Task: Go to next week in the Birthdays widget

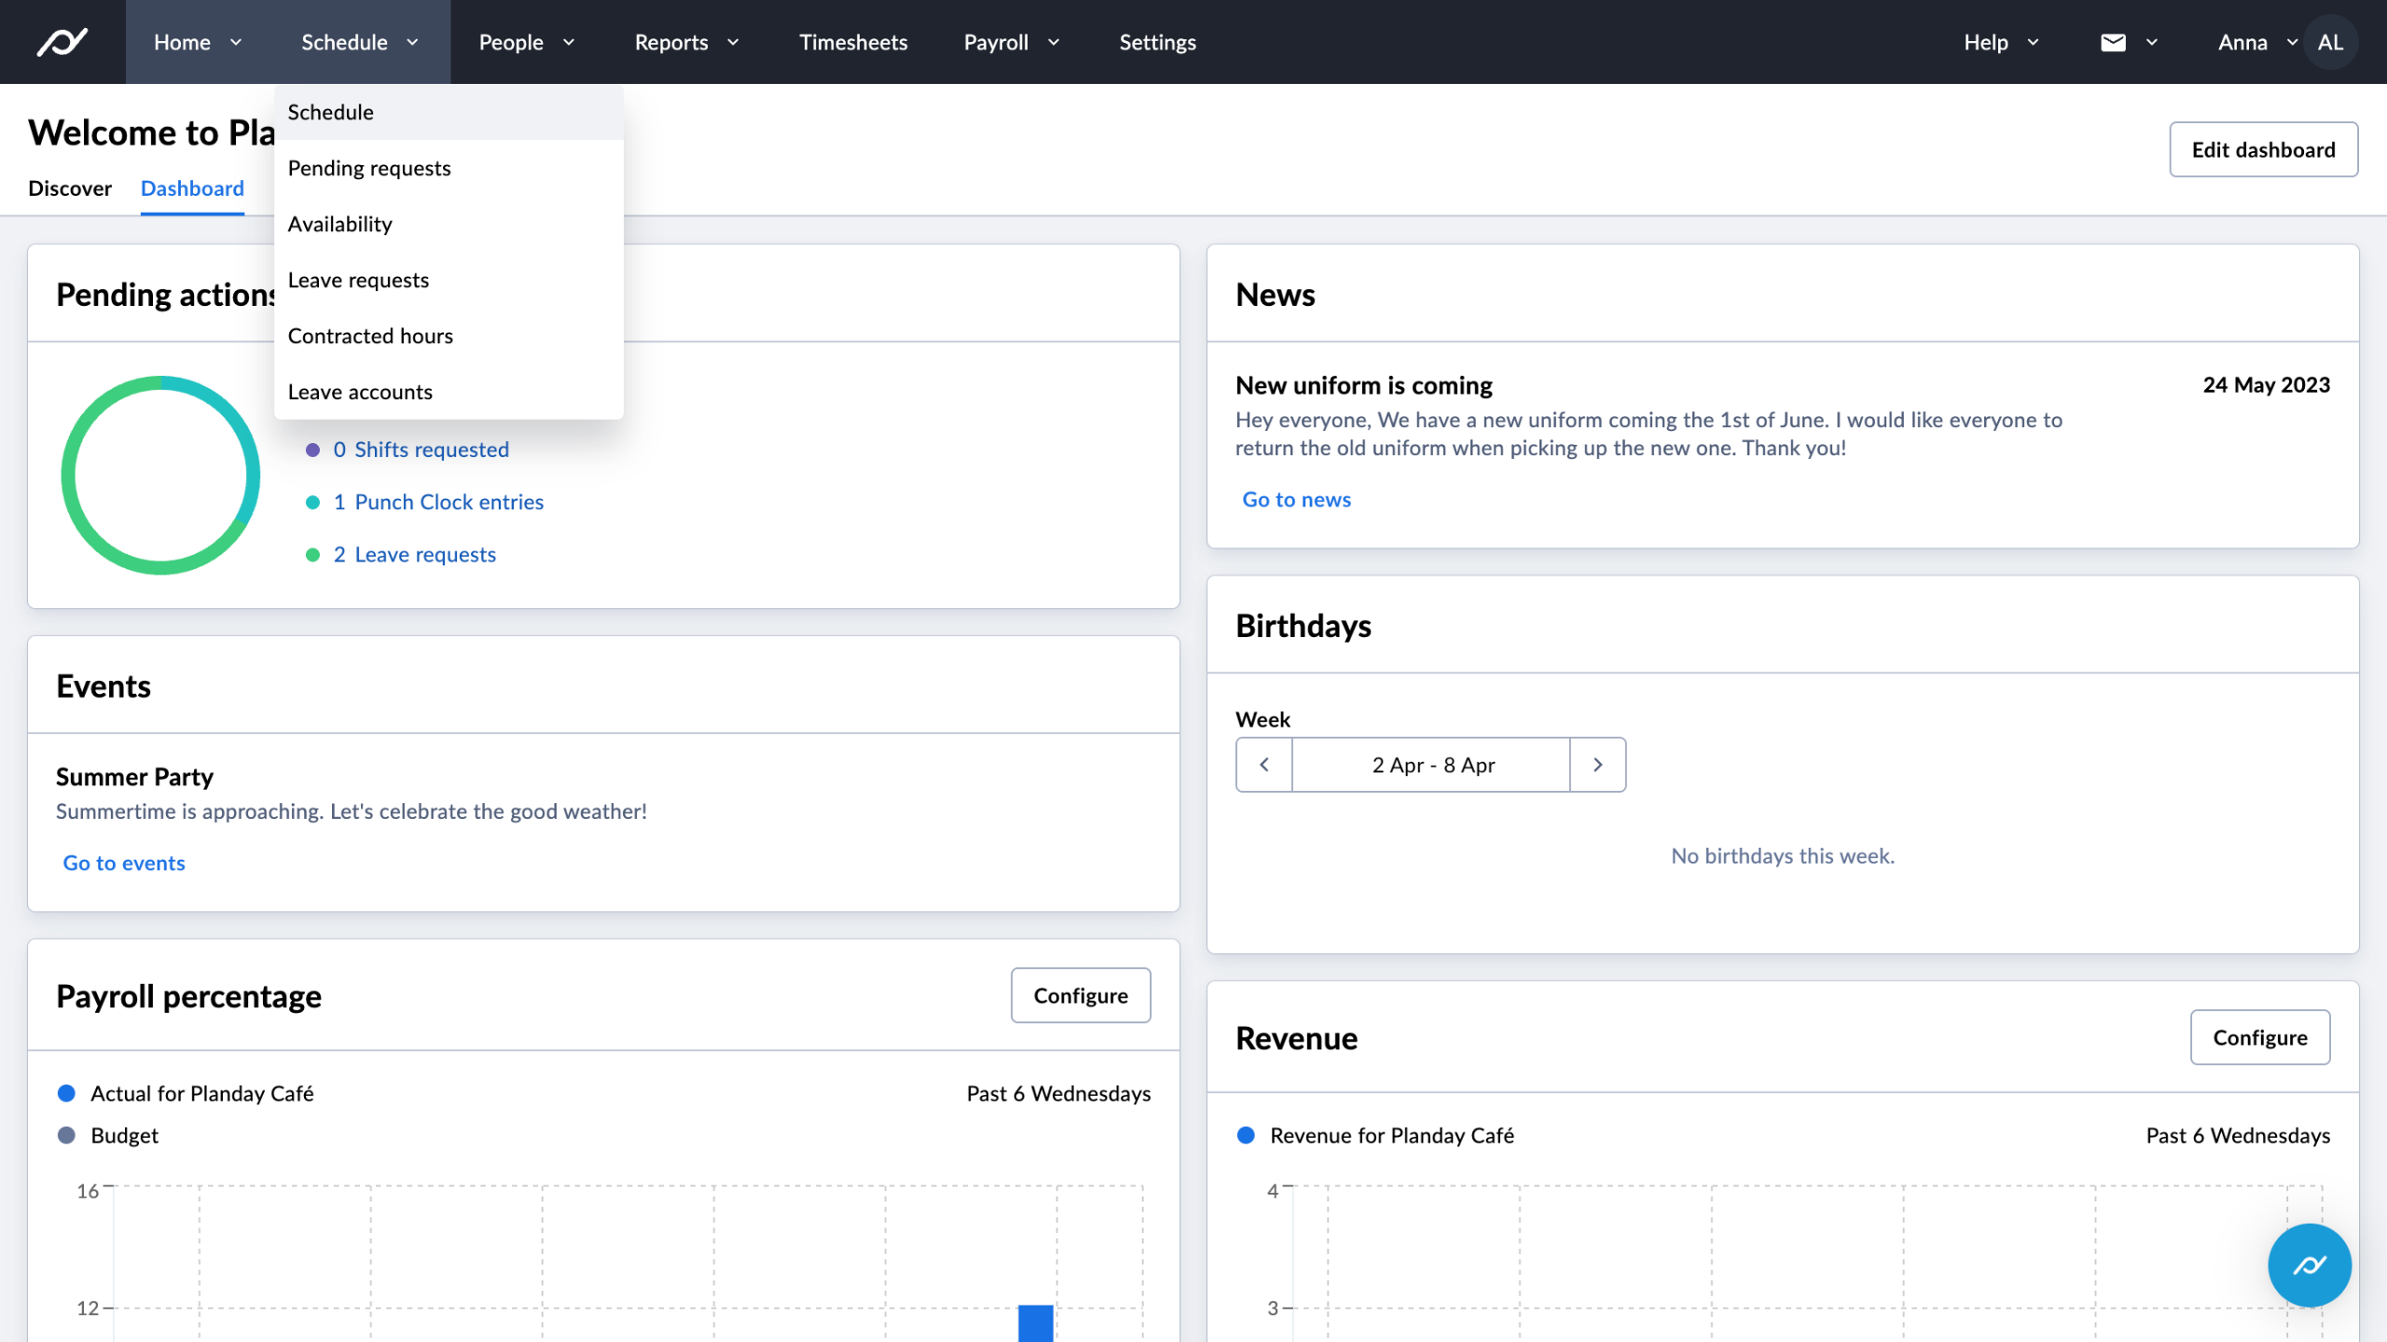Action: click(1598, 764)
